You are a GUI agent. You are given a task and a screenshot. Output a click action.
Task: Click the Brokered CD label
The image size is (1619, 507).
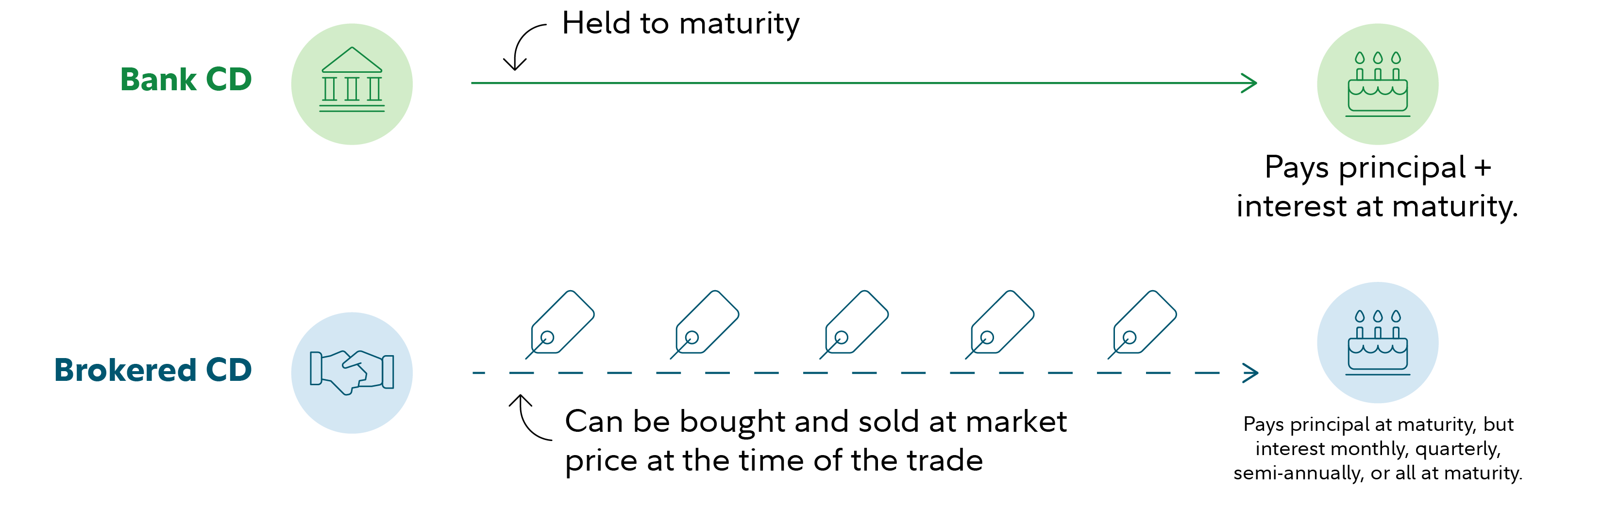pyautogui.click(x=153, y=370)
